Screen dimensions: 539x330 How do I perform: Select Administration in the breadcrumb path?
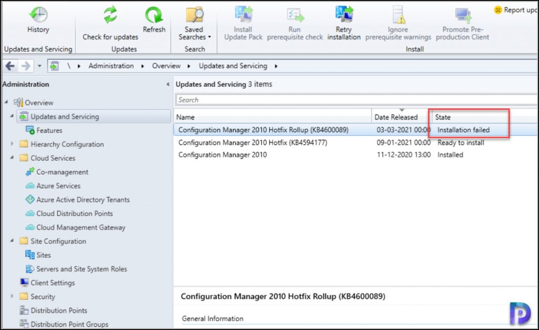pos(111,66)
